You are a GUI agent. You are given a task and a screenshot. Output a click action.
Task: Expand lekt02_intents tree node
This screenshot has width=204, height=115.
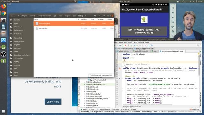coord(85,87)
